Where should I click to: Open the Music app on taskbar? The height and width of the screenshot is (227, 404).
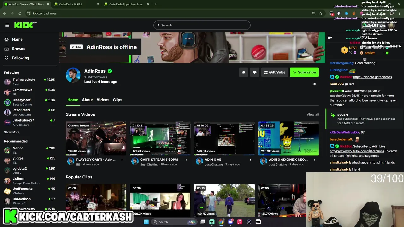click(x=240, y=222)
